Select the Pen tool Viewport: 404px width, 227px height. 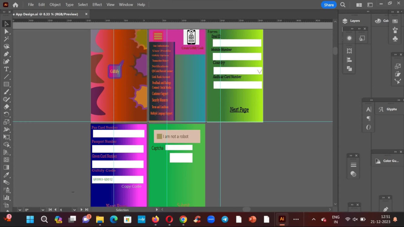[6, 54]
